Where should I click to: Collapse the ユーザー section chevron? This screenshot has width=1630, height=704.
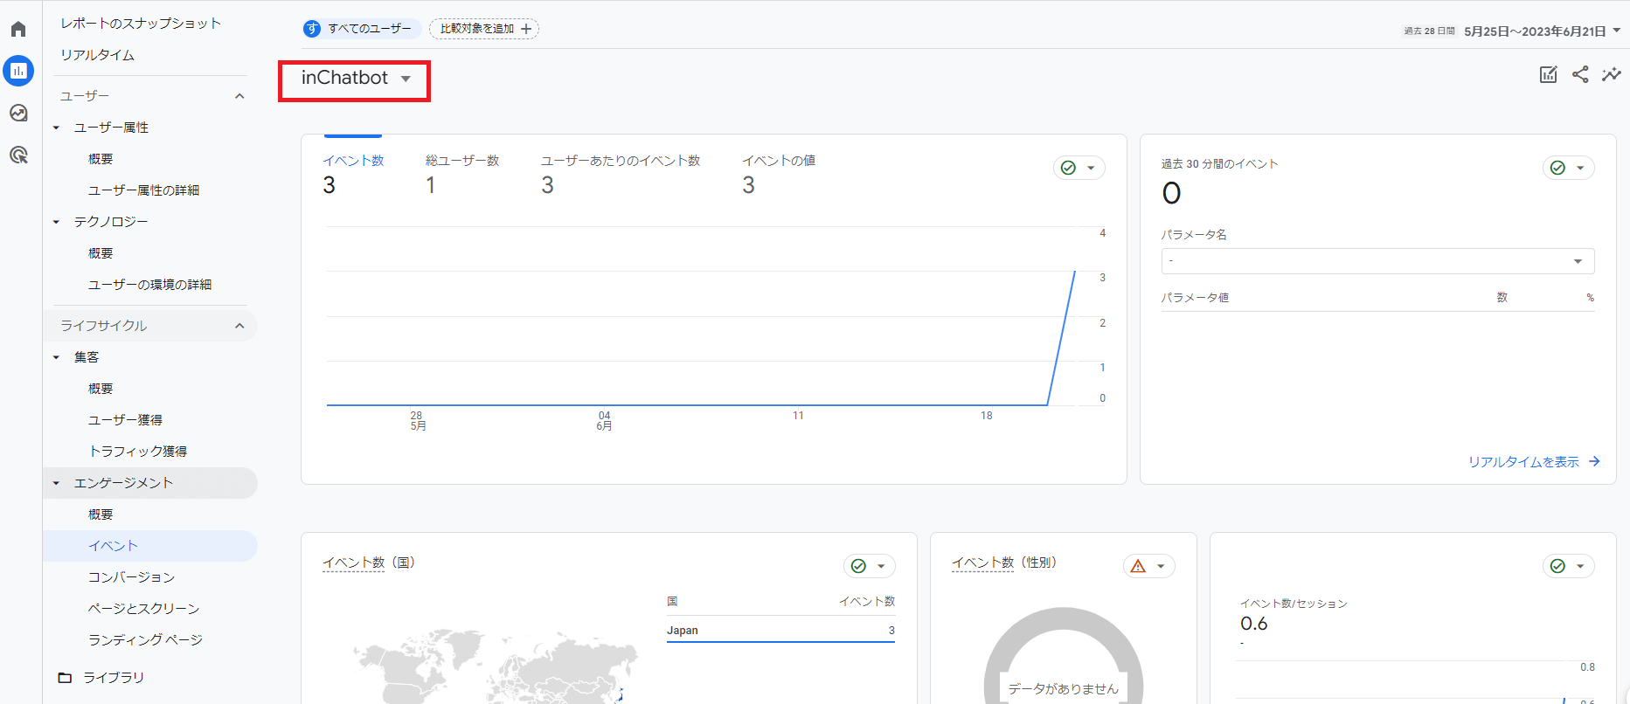pyautogui.click(x=239, y=96)
